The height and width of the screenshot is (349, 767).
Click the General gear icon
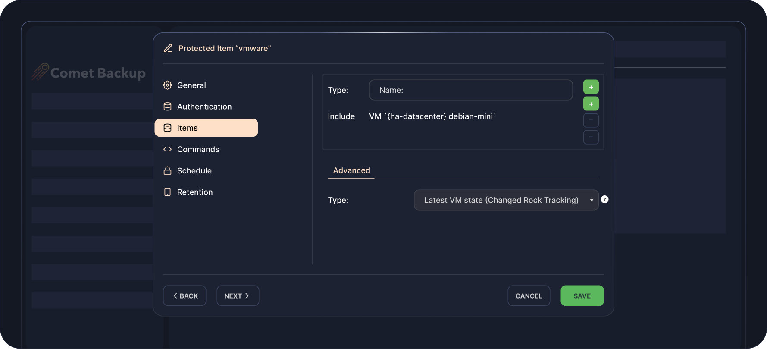167,85
